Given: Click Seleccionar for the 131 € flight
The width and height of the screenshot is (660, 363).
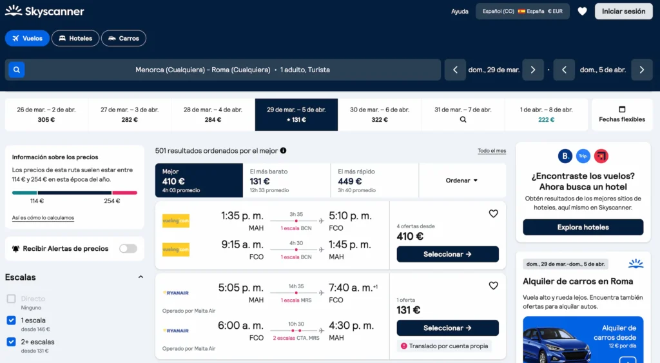Looking at the screenshot, I should [447, 328].
